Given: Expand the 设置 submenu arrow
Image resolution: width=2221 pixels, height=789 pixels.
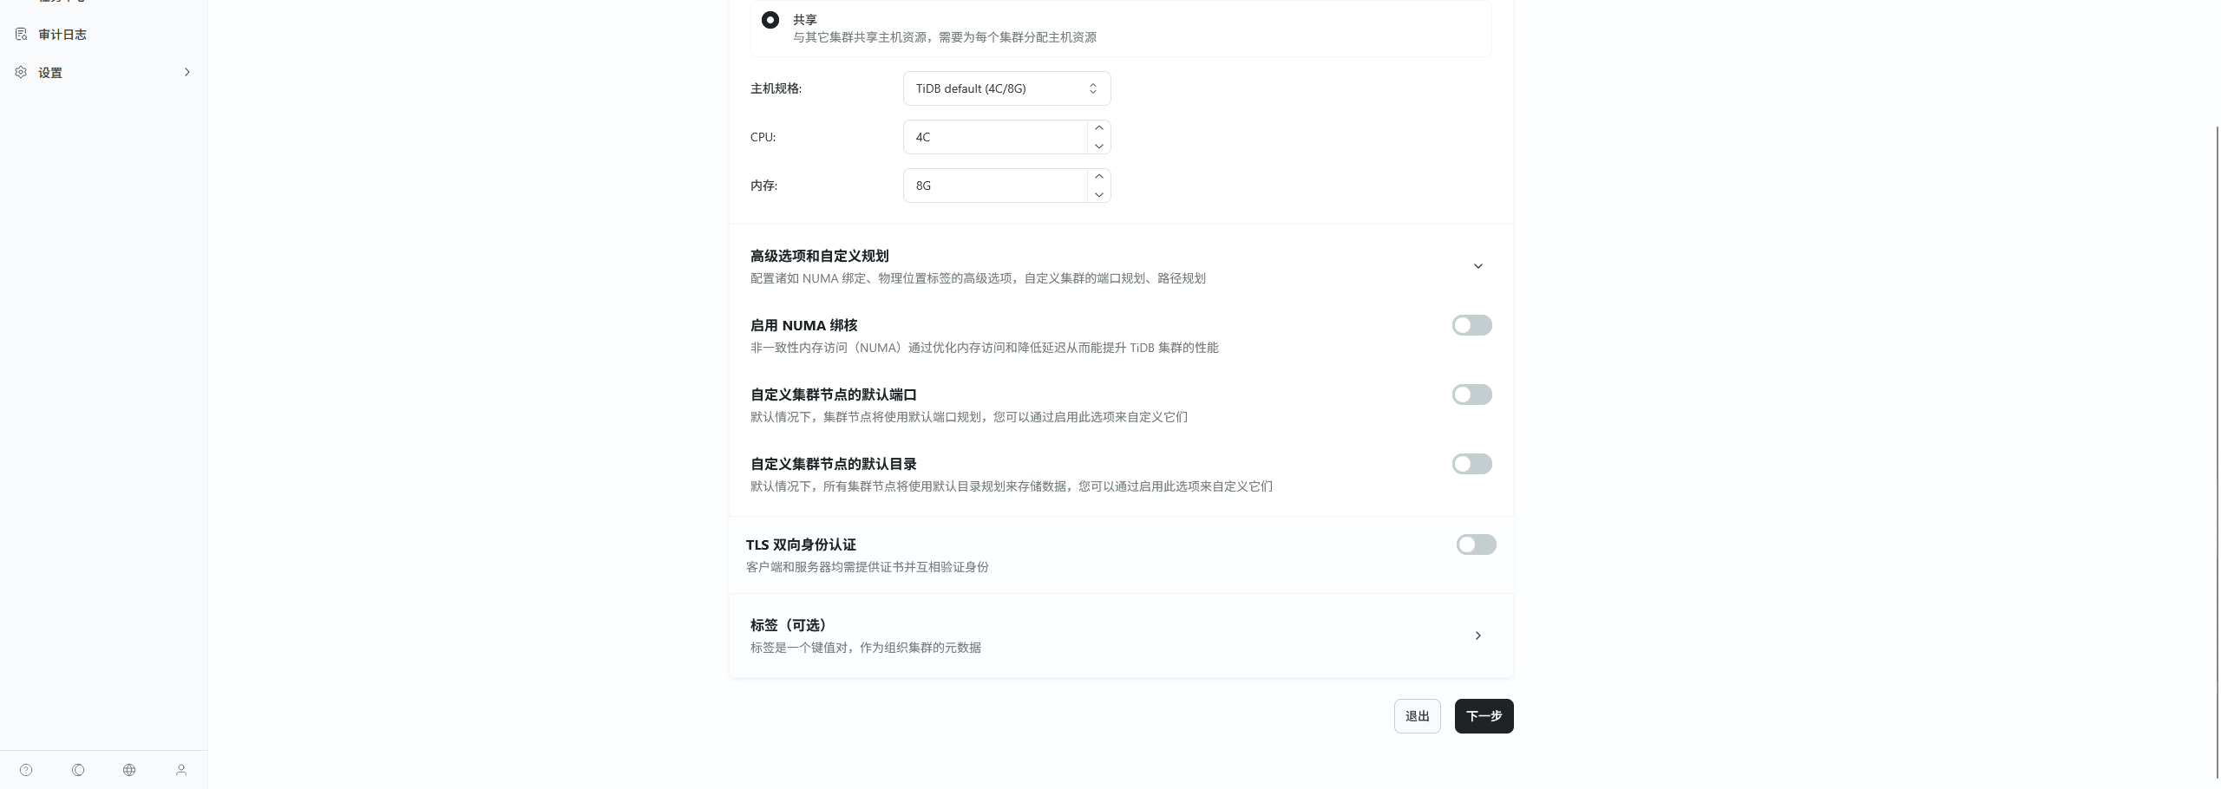Looking at the screenshot, I should pyautogui.click(x=187, y=73).
